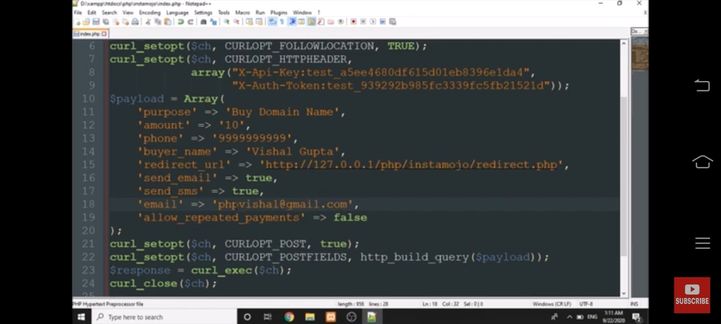This screenshot has height=324, width=721.
Task: Open the Tools menu
Action: click(224, 12)
